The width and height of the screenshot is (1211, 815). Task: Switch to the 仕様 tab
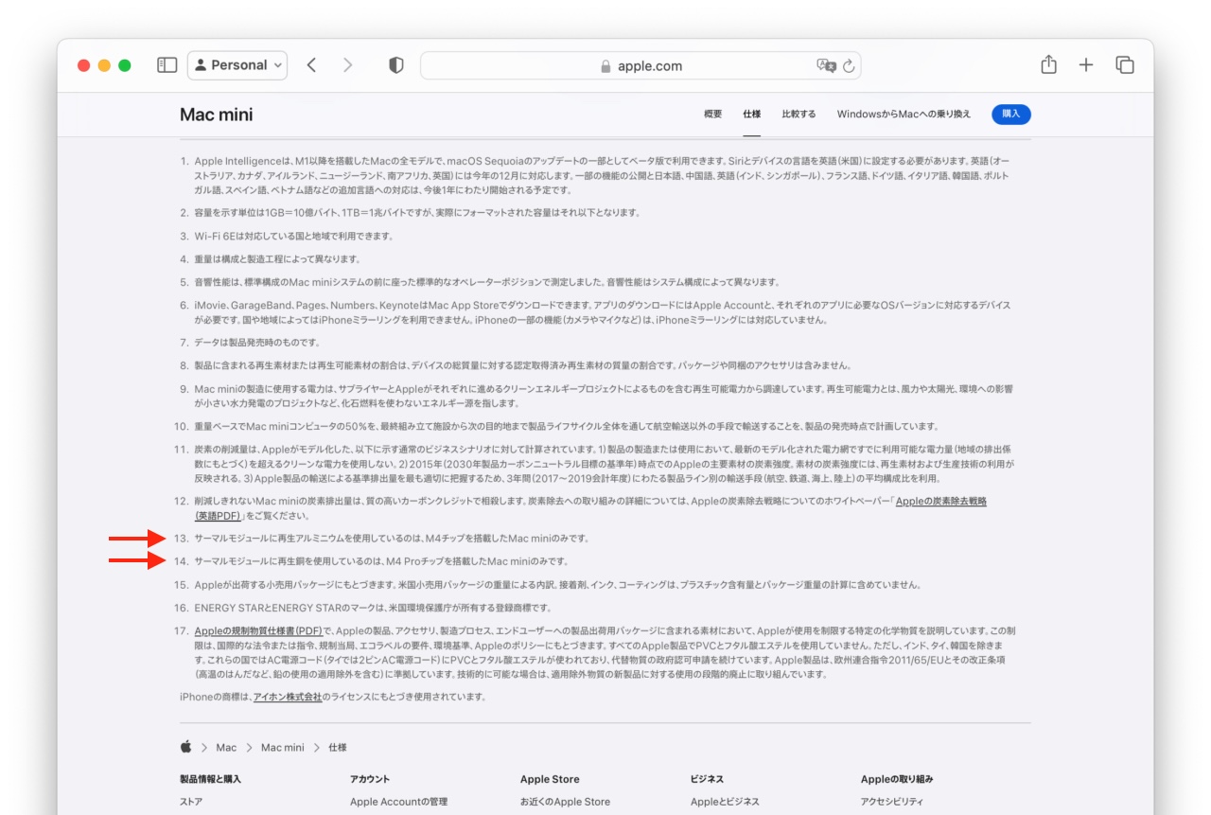pos(751,115)
